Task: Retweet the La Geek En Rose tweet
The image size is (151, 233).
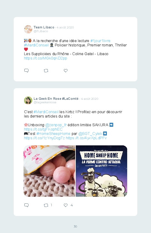Action: click(46, 205)
